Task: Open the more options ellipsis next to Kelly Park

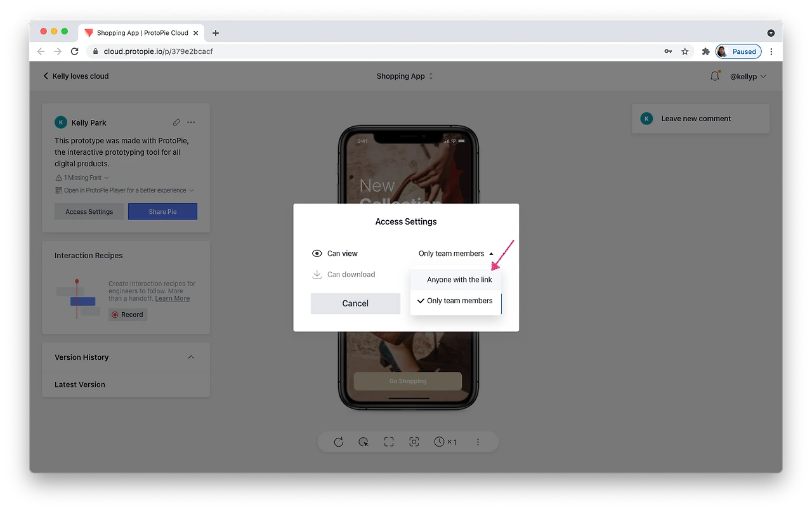Action: tap(191, 122)
